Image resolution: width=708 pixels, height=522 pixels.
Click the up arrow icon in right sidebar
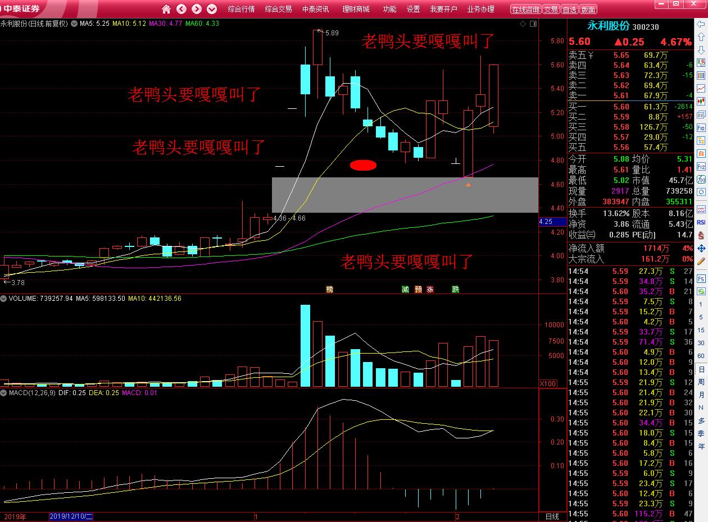click(701, 37)
